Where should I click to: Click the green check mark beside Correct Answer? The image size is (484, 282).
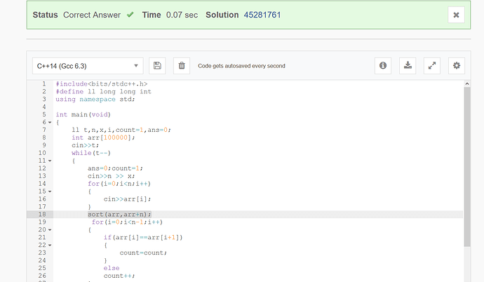[130, 15]
